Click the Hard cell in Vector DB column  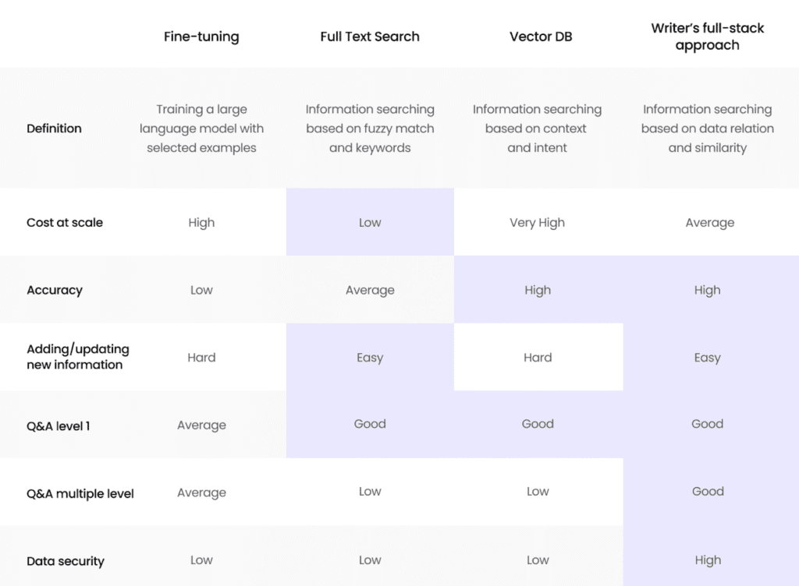[x=538, y=357]
